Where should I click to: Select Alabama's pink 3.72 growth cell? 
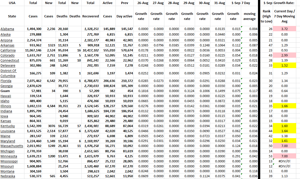(x=284, y=29)
